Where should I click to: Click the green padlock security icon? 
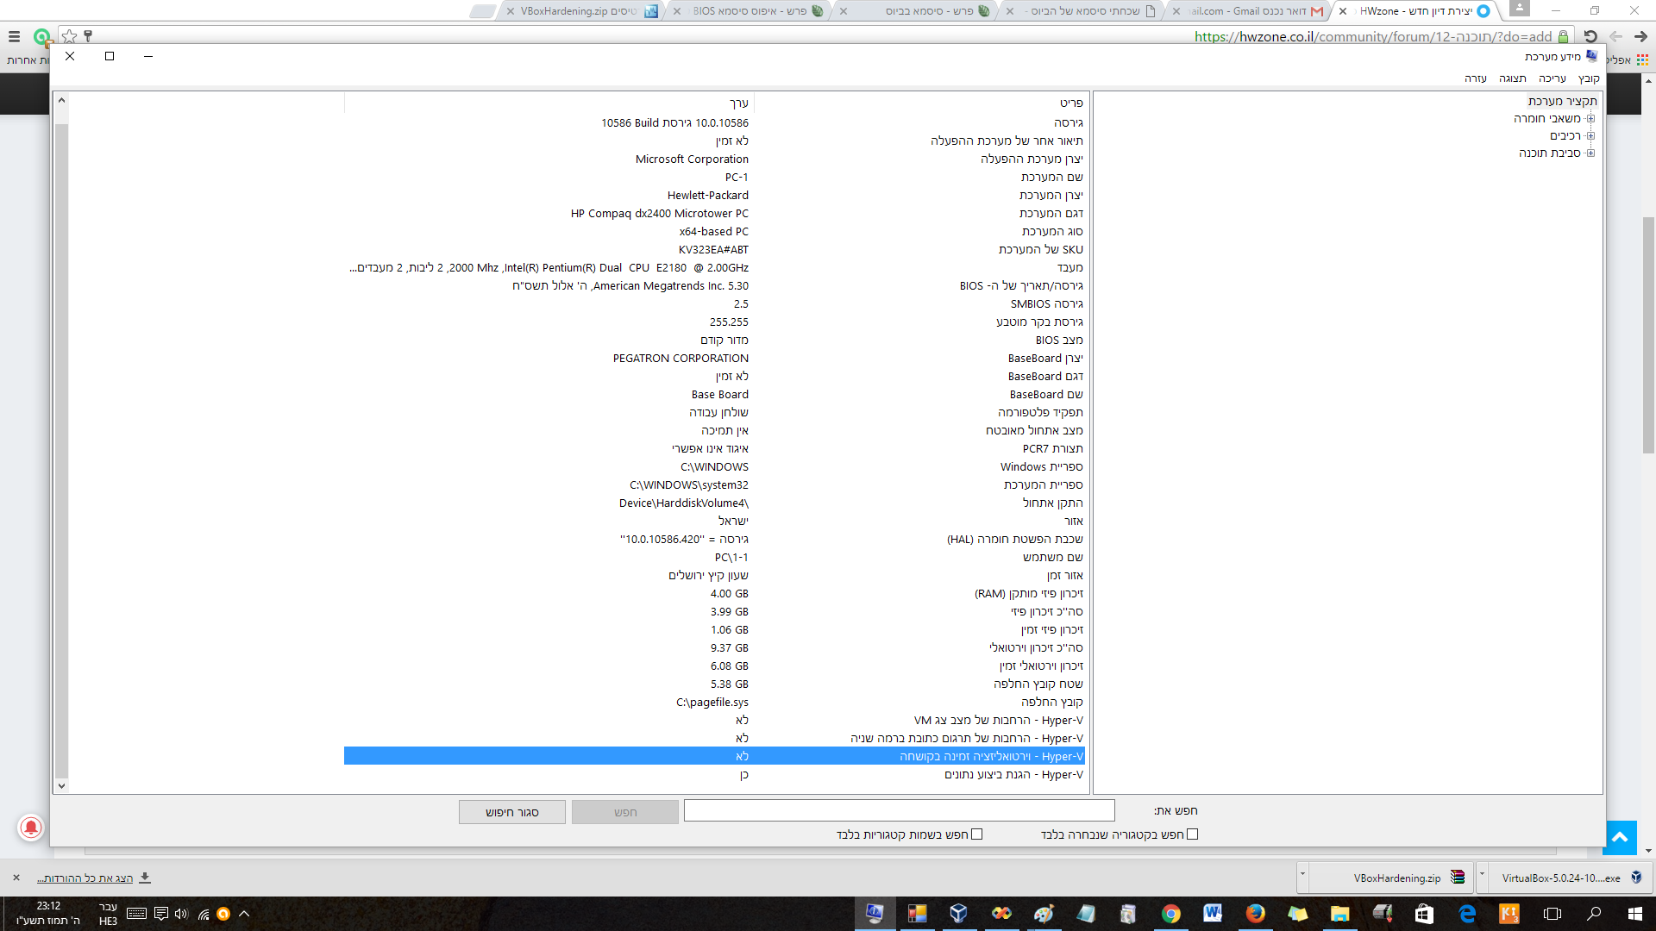click(1563, 37)
